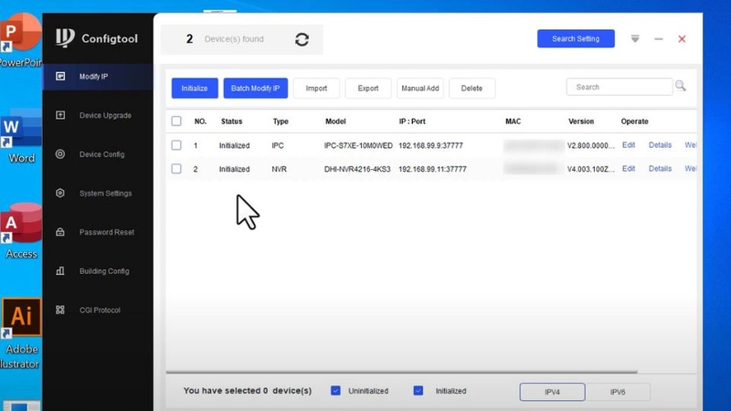
Task: Click Details for the IPC device
Action: pos(660,145)
